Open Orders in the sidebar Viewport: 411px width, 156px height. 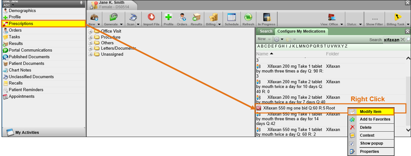(x=44, y=30)
